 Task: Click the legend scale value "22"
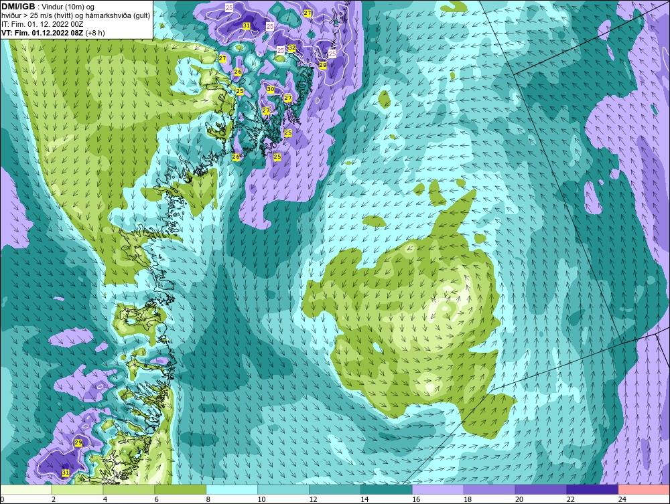coord(570,499)
